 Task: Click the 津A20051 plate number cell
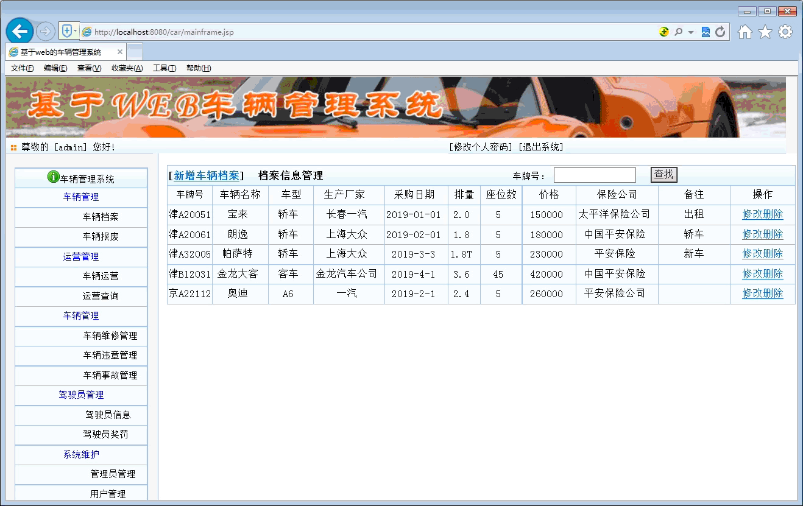pos(190,214)
